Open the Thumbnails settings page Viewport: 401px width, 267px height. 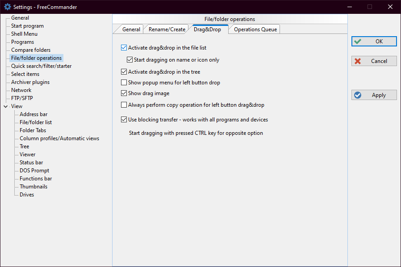[x=33, y=187]
